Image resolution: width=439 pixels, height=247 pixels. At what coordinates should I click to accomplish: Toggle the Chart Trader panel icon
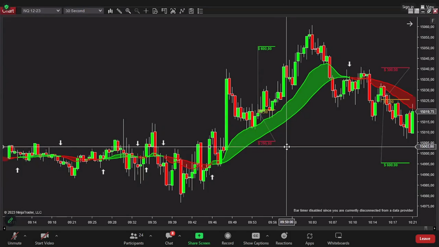pyautogui.click(x=164, y=11)
